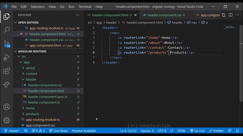Click the master branch indicator
The width and height of the screenshot is (243, 136).
(12, 131)
